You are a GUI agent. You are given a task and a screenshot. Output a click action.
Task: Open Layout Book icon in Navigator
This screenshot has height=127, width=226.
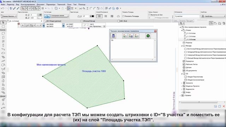(220, 23)
